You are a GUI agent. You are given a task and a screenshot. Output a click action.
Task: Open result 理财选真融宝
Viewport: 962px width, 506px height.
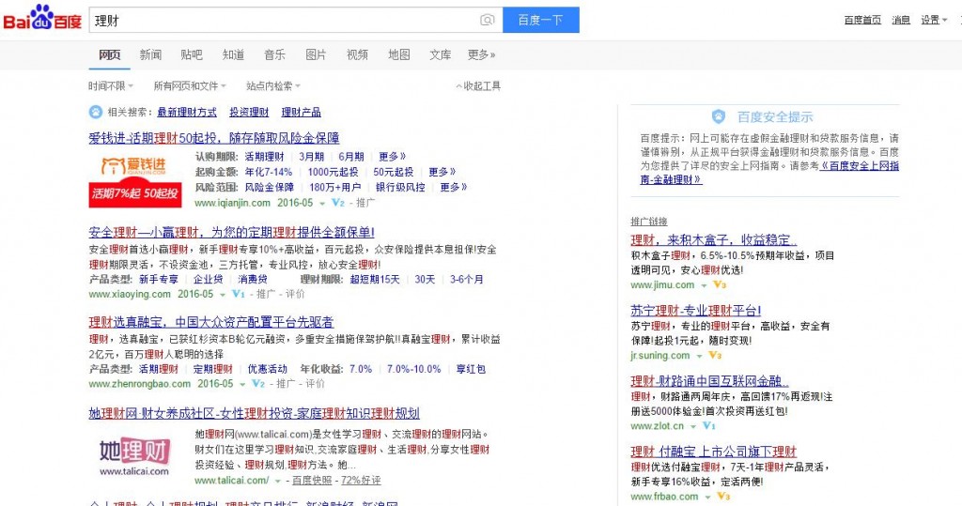tap(211, 322)
